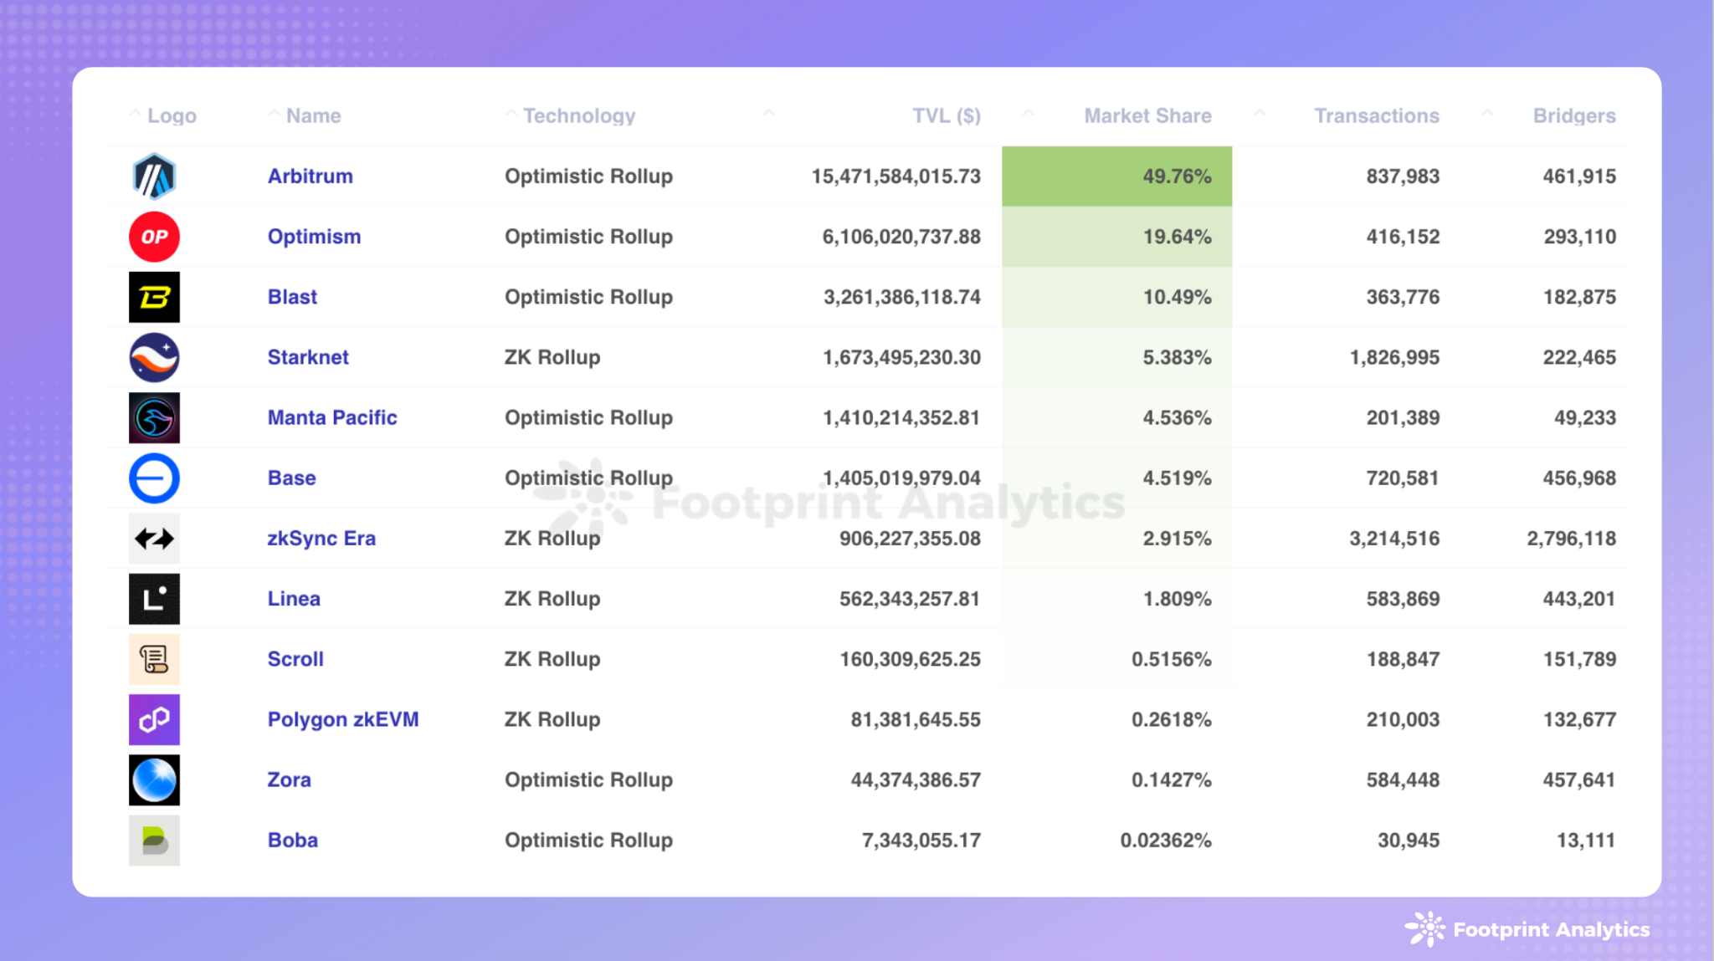Sort by the Market Share column header
The height and width of the screenshot is (961, 1714).
pyautogui.click(x=1147, y=115)
